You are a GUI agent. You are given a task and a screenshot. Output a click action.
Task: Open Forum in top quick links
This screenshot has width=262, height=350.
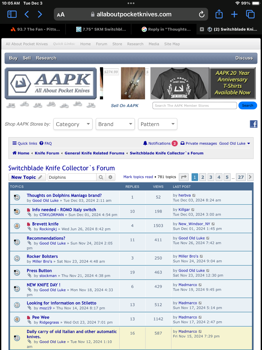pyautogui.click(x=102, y=44)
